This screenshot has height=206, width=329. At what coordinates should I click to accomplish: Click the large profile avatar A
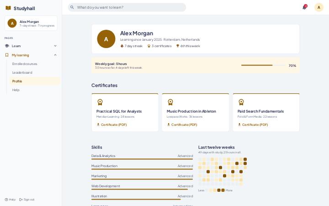click(106, 39)
